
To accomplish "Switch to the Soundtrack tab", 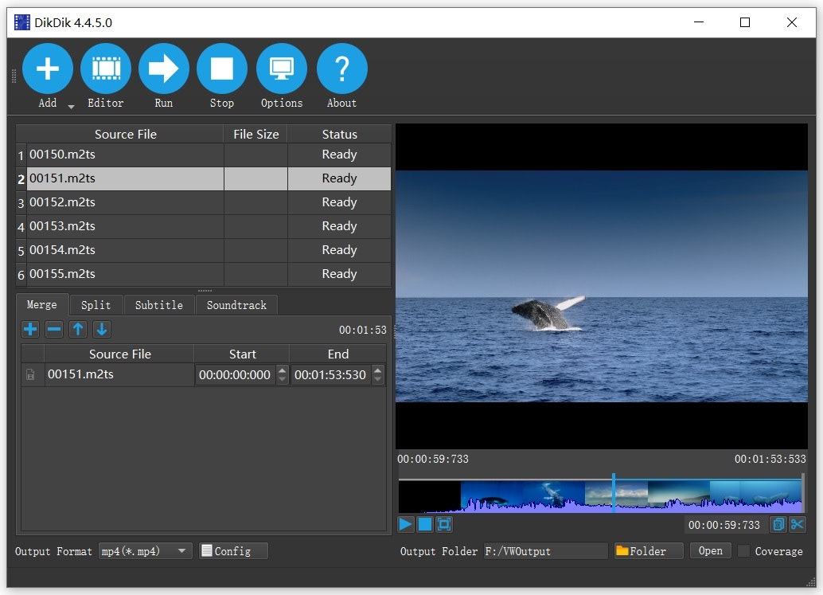I will click(x=236, y=304).
